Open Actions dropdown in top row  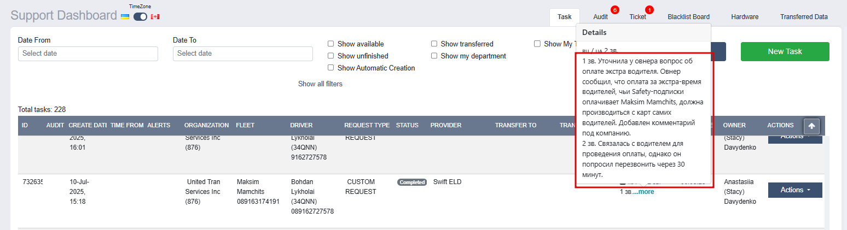click(x=795, y=139)
